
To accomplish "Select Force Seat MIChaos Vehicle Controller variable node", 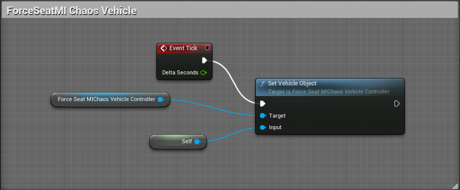I will [110, 100].
